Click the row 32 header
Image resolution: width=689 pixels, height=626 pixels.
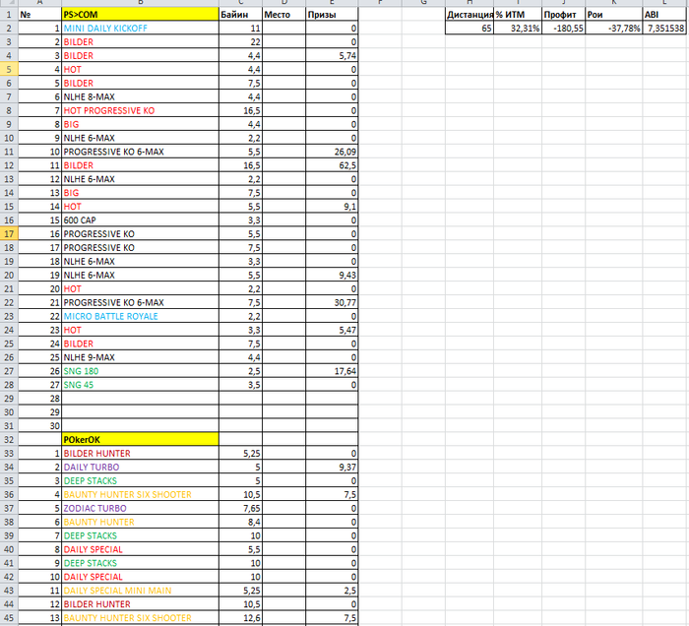pyautogui.click(x=9, y=439)
